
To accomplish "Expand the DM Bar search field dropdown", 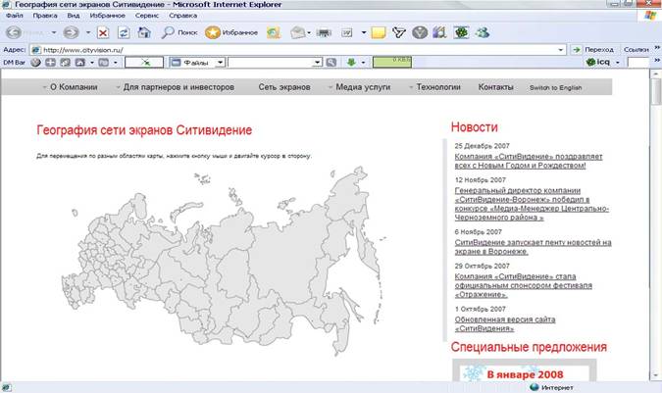I will point(318,63).
